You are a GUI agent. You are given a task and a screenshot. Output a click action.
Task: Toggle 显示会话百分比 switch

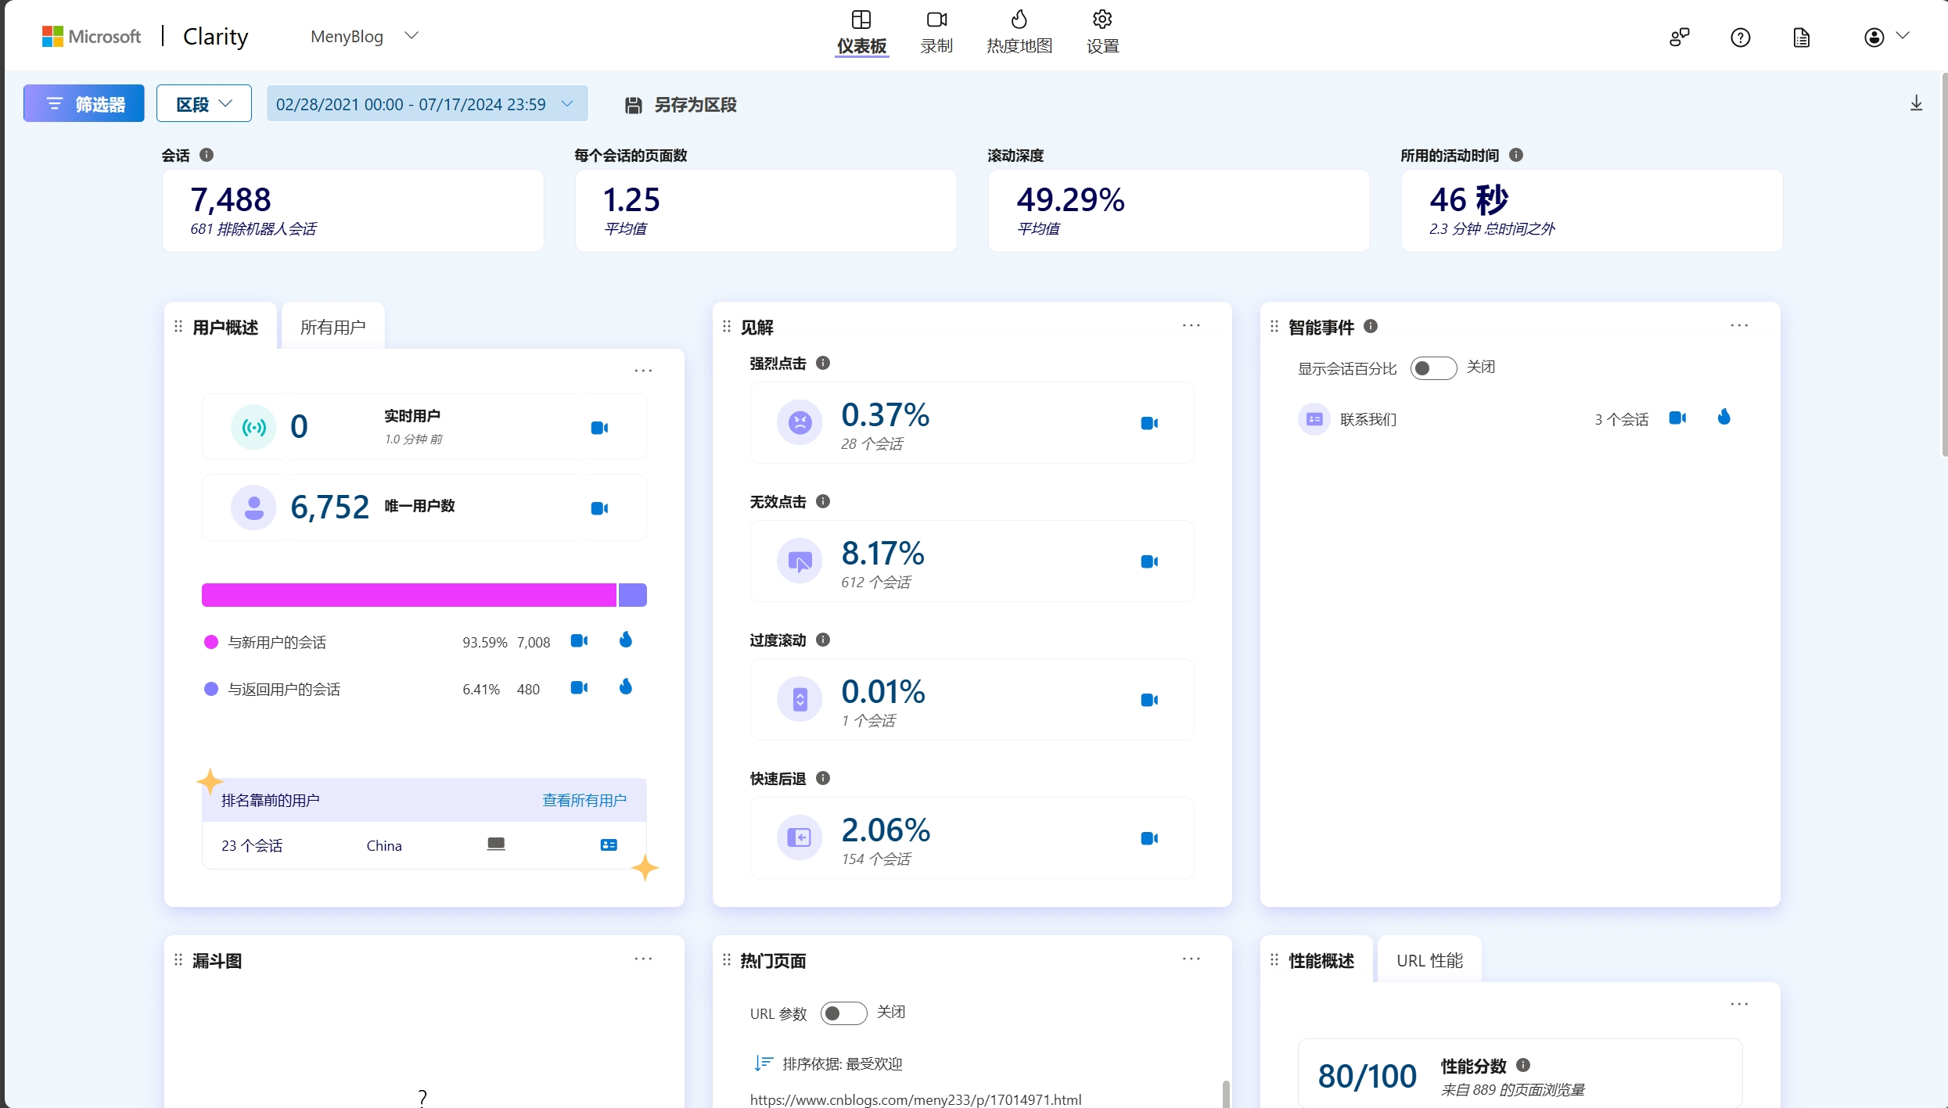tap(1433, 368)
